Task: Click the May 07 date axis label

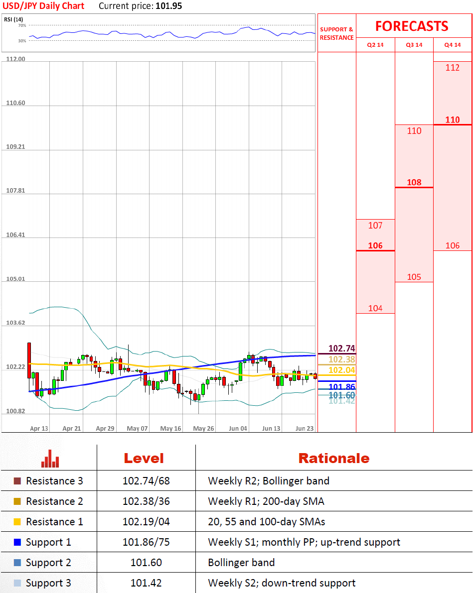Action: point(137,429)
